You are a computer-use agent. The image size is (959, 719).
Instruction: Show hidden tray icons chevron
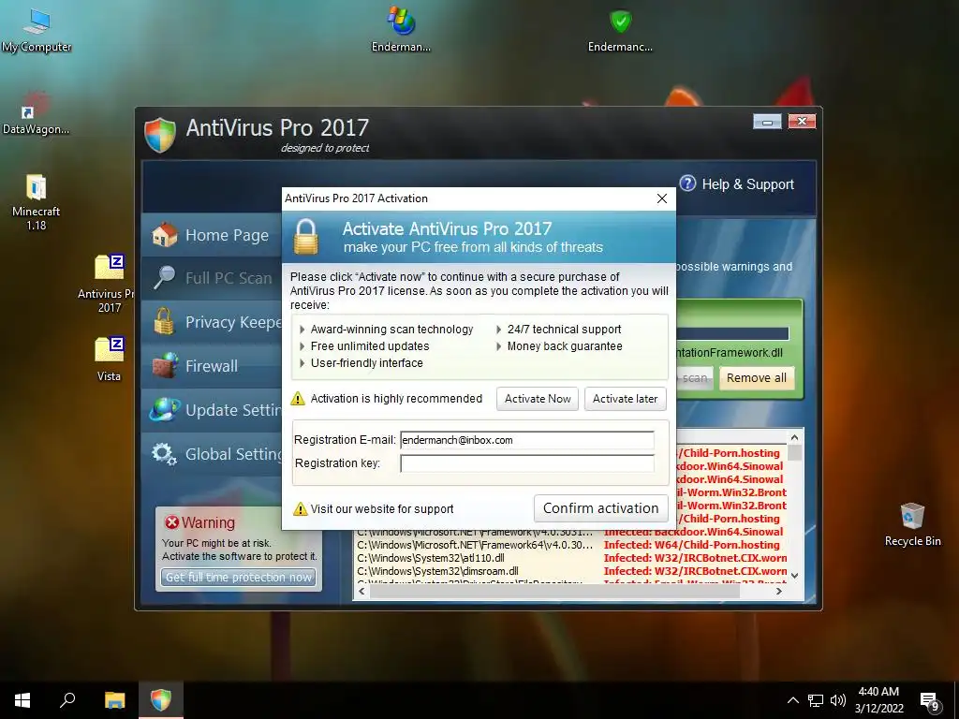point(792,700)
